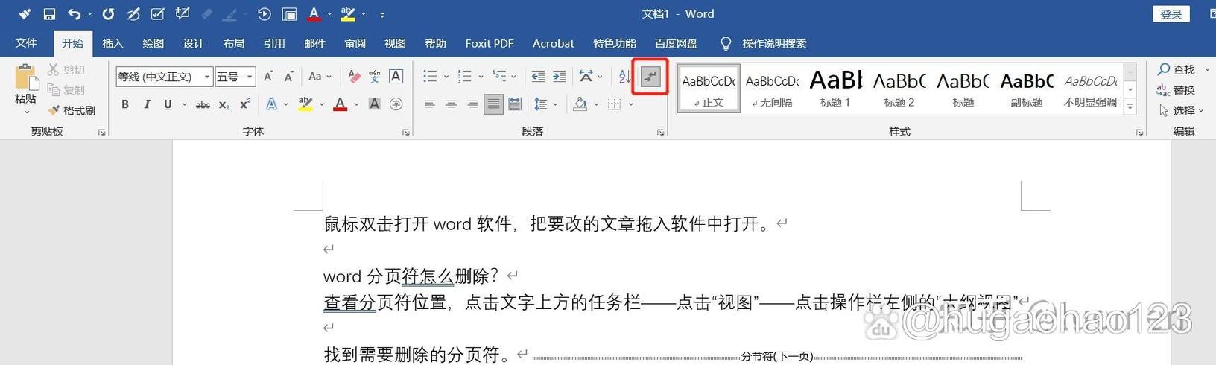Click the 登录 sign-in button
This screenshot has height=365, width=1216.
pyautogui.click(x=1171, y=14)
